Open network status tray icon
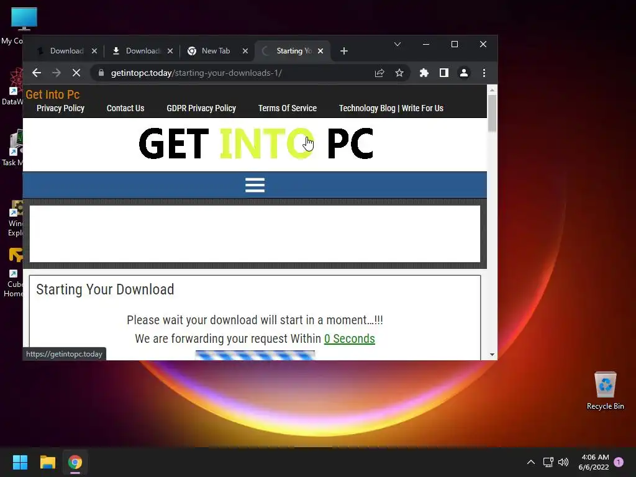636x477 pixels. pos(548,462)
